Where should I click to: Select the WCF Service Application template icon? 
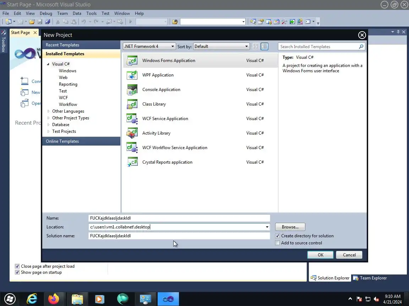[132, 119]
